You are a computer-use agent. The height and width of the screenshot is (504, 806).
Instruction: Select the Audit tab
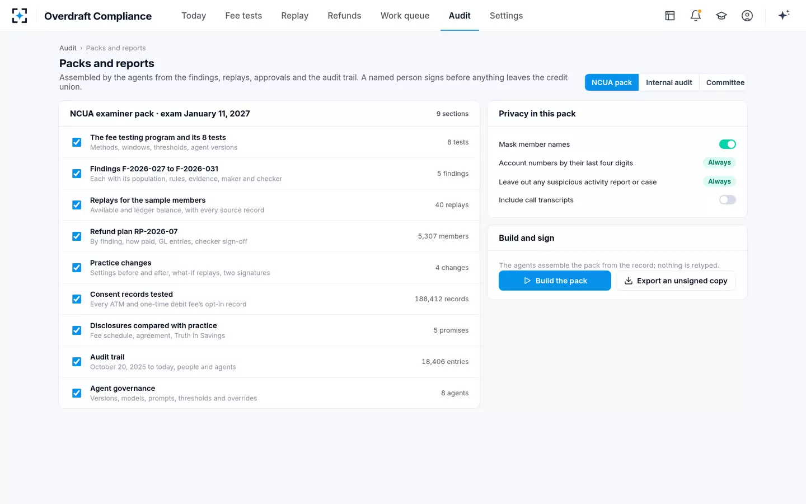coord(460,16)
